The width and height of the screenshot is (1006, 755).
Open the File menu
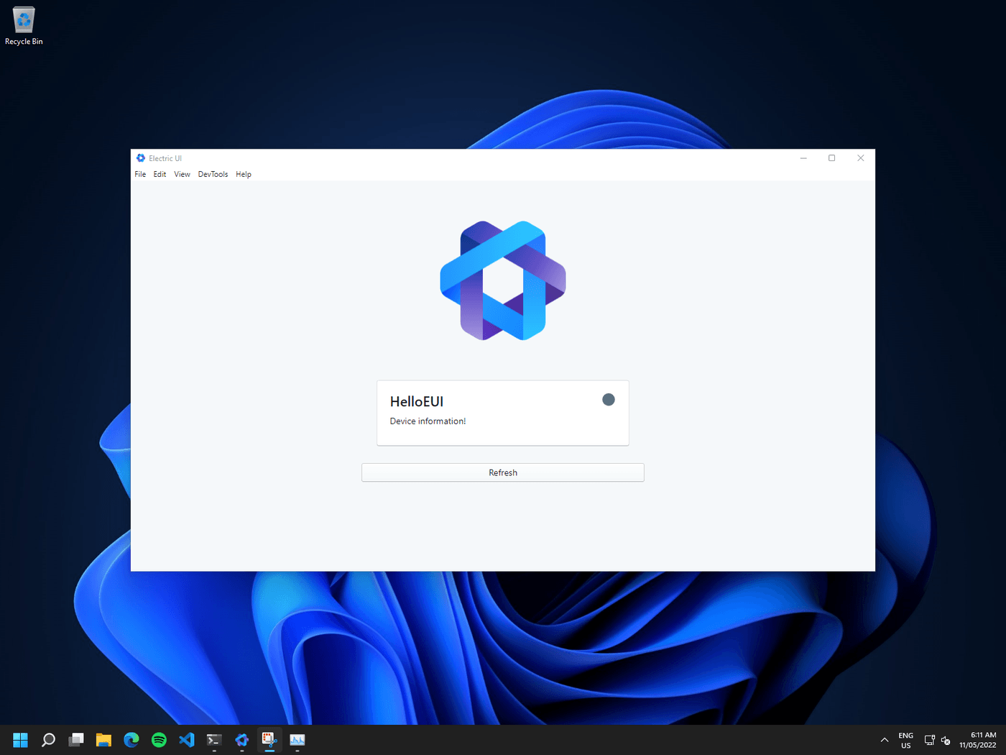tap(140, 174)
